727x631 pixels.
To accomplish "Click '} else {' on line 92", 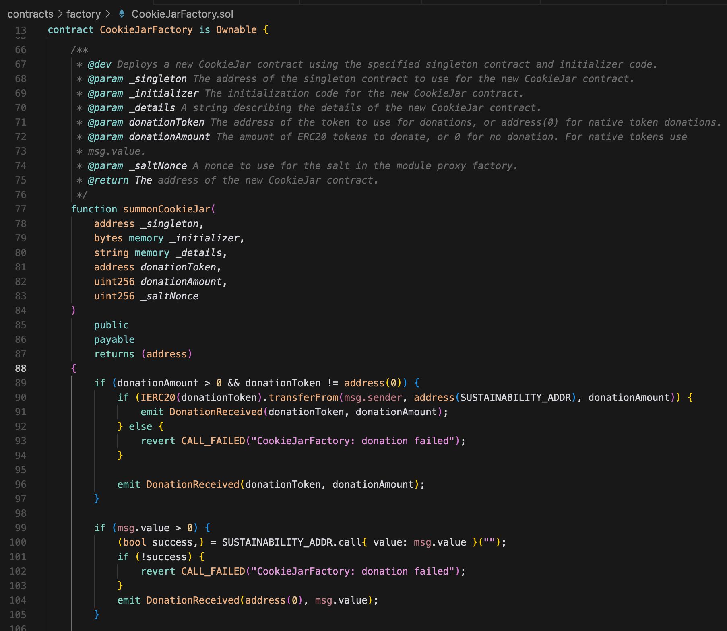I will pyautogui.click(x=140, y=426).
